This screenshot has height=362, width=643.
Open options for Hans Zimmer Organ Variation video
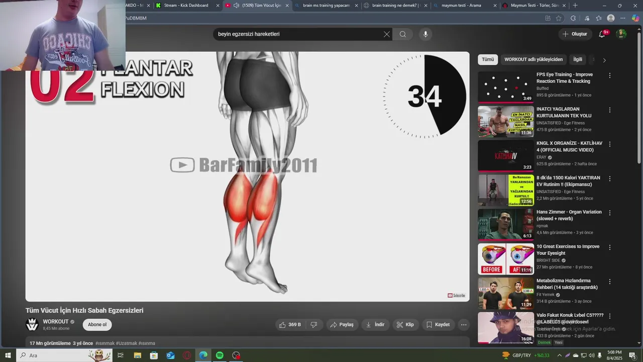pyautogui.click(x=610, y=213)
